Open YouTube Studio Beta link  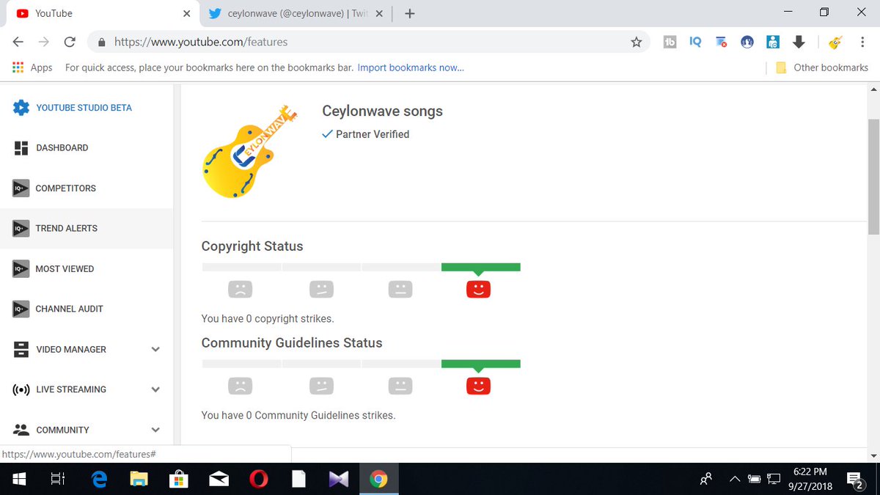[84, 107]
